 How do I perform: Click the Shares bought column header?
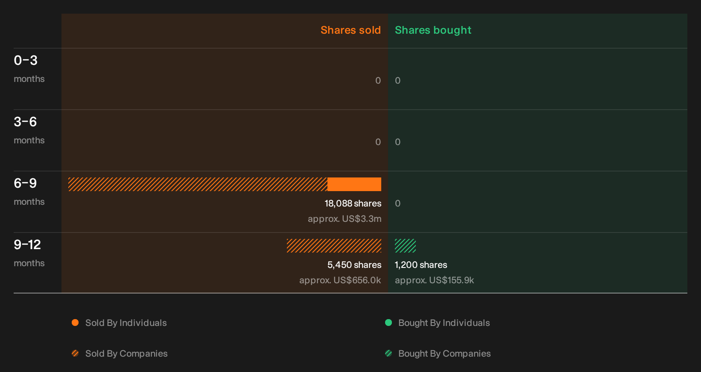click(433, 30)
